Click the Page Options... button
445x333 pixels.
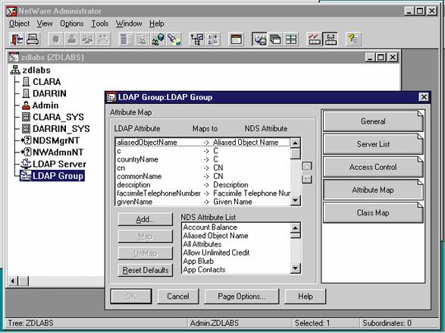pos(242,297)
